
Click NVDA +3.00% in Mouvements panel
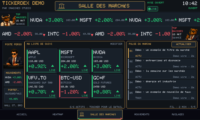pos(13,77)
